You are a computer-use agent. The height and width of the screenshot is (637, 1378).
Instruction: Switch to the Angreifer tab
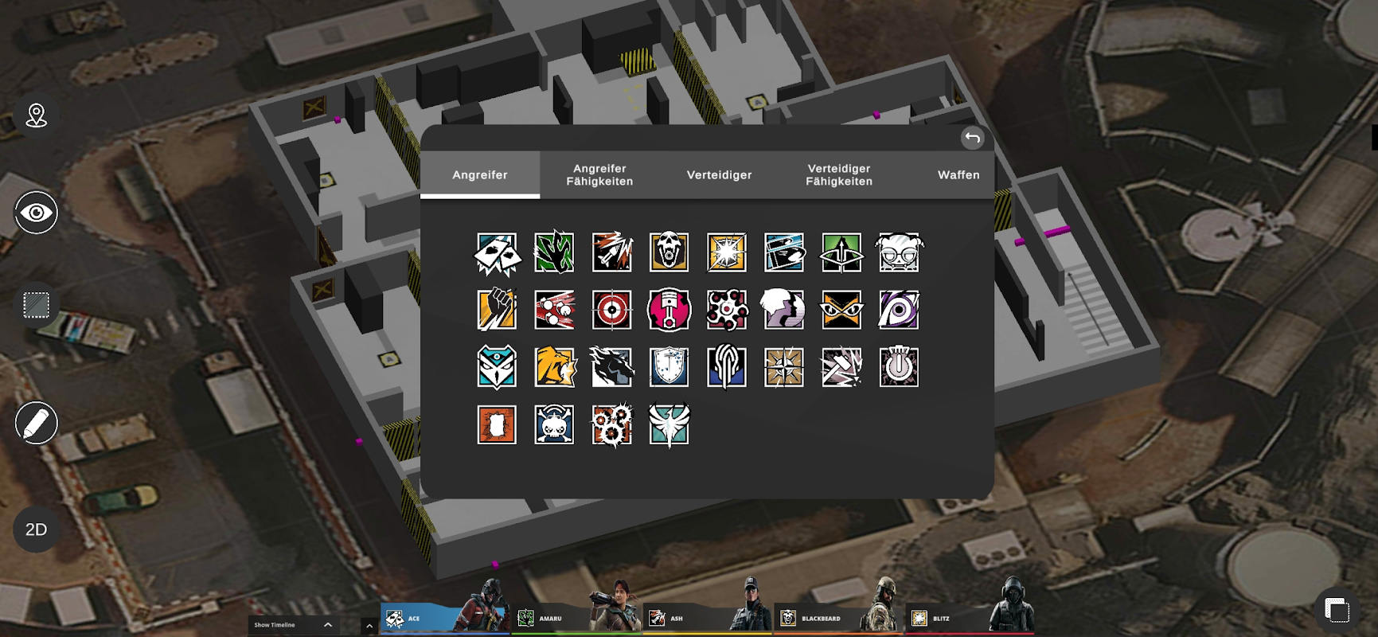(480, 174)
